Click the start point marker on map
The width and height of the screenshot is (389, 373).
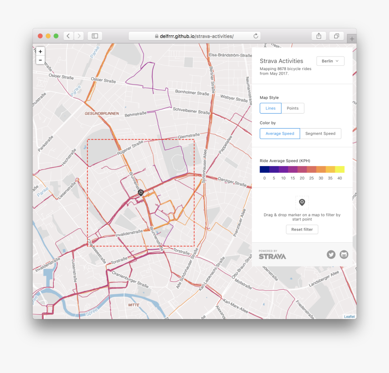(141, 192)
